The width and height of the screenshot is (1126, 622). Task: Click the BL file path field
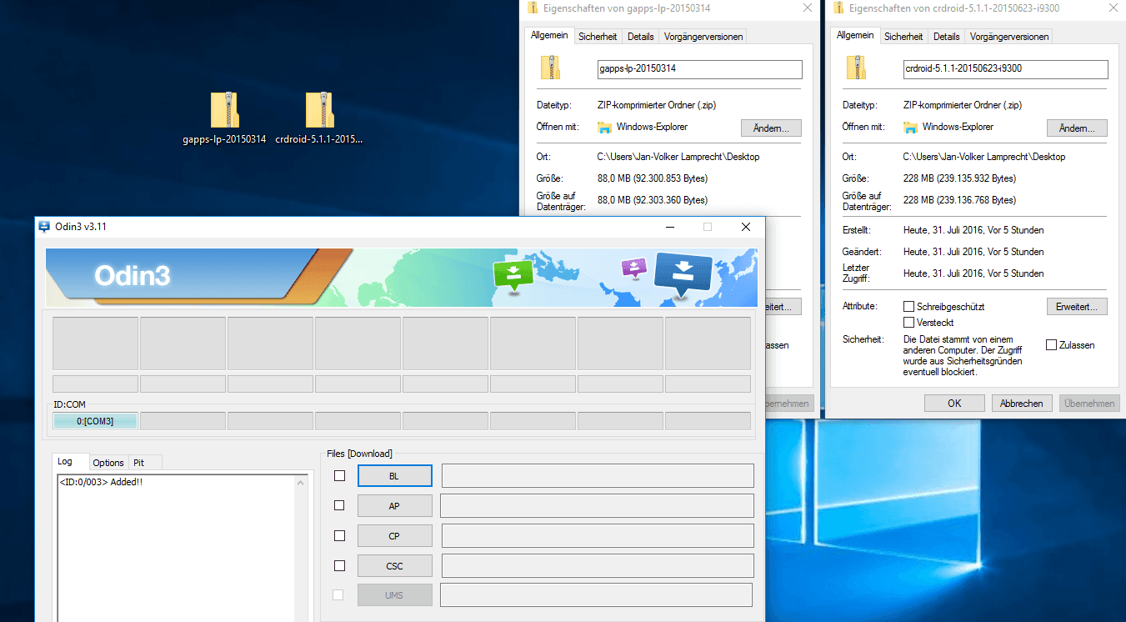[x=598, y=475]
